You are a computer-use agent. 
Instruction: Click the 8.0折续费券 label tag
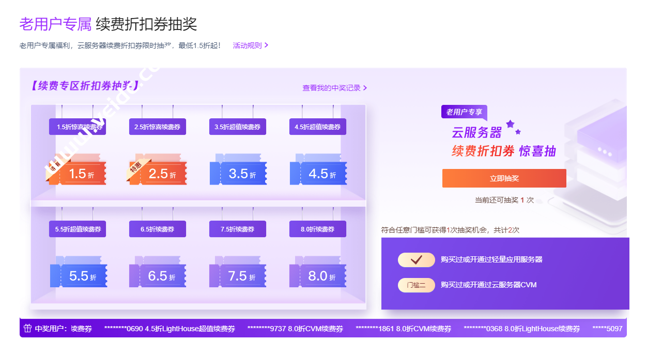318,229
